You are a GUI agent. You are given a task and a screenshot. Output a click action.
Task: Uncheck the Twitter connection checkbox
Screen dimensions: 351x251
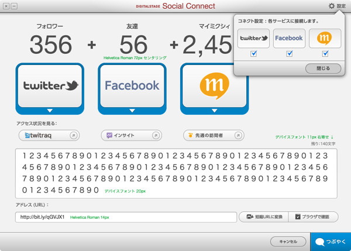tap(253, 54)
